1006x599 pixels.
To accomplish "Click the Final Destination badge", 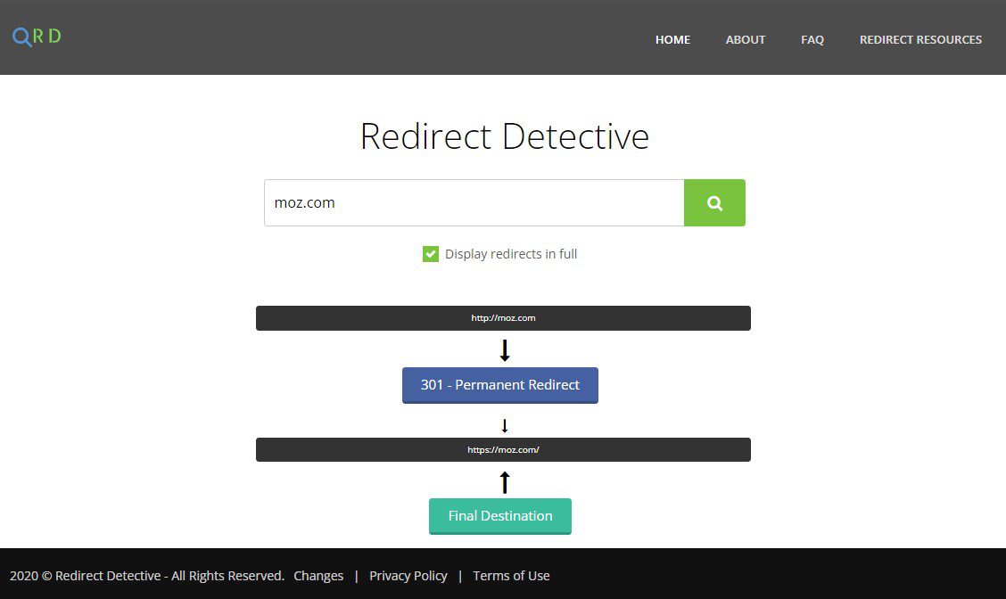I will pos(499,515).
